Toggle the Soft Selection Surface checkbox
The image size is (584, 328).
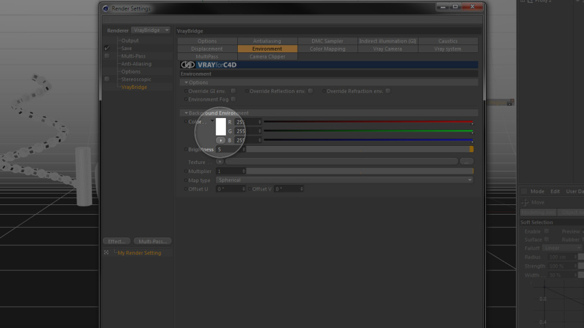point(546,240)
